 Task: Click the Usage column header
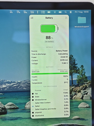tap(66, 90)
